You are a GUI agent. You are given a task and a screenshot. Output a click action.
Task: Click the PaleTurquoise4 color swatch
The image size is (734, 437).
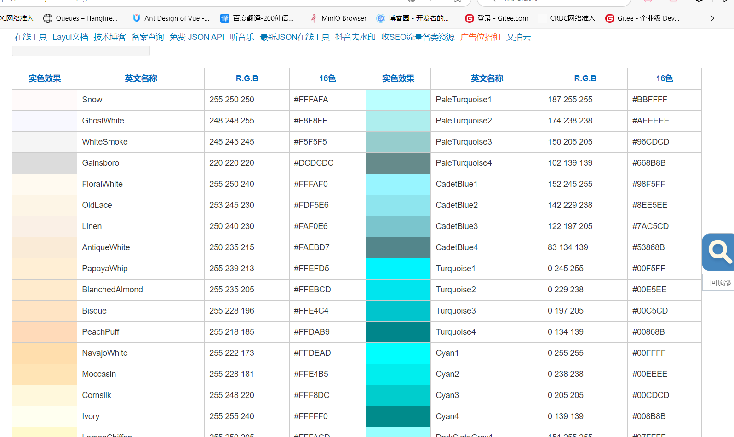tap(398, 163)
